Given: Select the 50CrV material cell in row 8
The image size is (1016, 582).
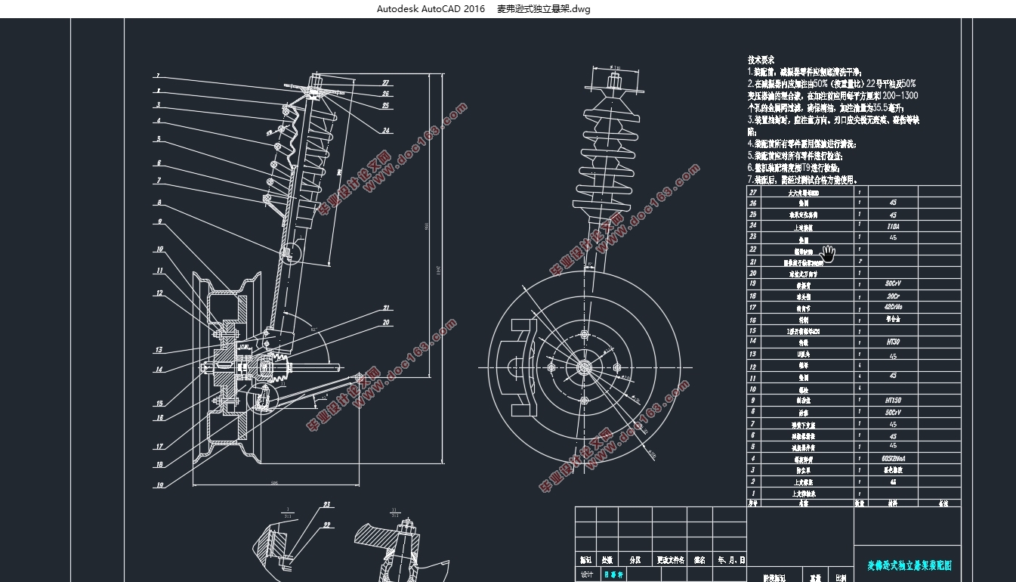Looking at the screenshot, I should pos(893,413).
